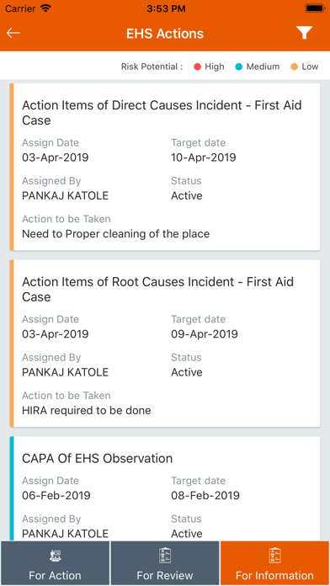Switch to the For Review tab

pos(165,562)
